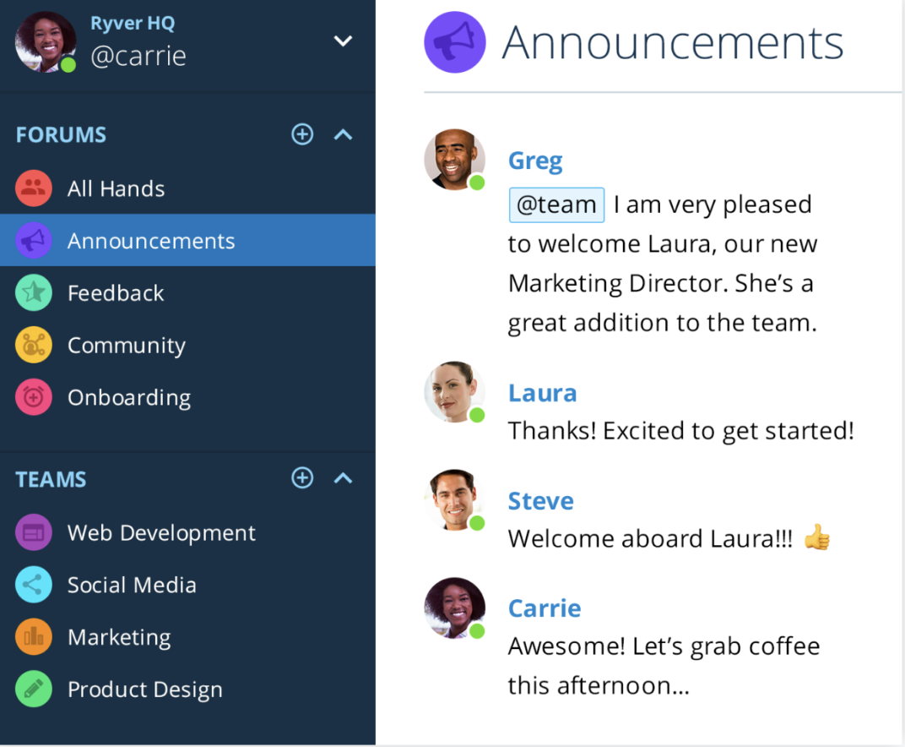Open the Marketing team
This screenshot has height=747, width=905.
click(119, 637)
